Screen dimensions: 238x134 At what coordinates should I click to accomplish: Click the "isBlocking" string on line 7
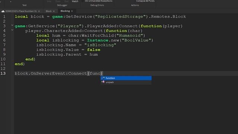(100, 45)
